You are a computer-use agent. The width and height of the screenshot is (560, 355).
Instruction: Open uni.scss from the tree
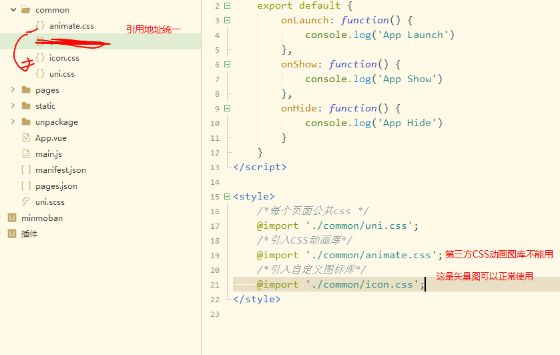pos(50,202)
